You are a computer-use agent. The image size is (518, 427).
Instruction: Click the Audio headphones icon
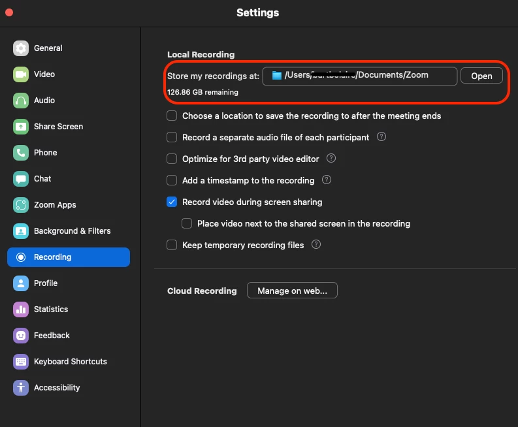point(21,101)
